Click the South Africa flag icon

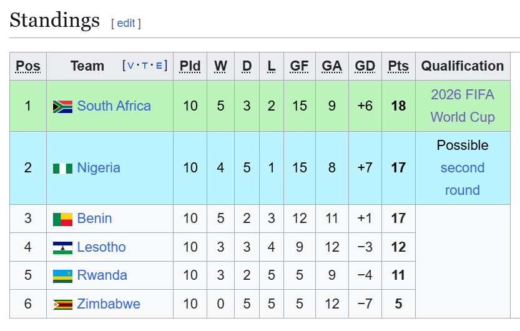click(62, 107)
